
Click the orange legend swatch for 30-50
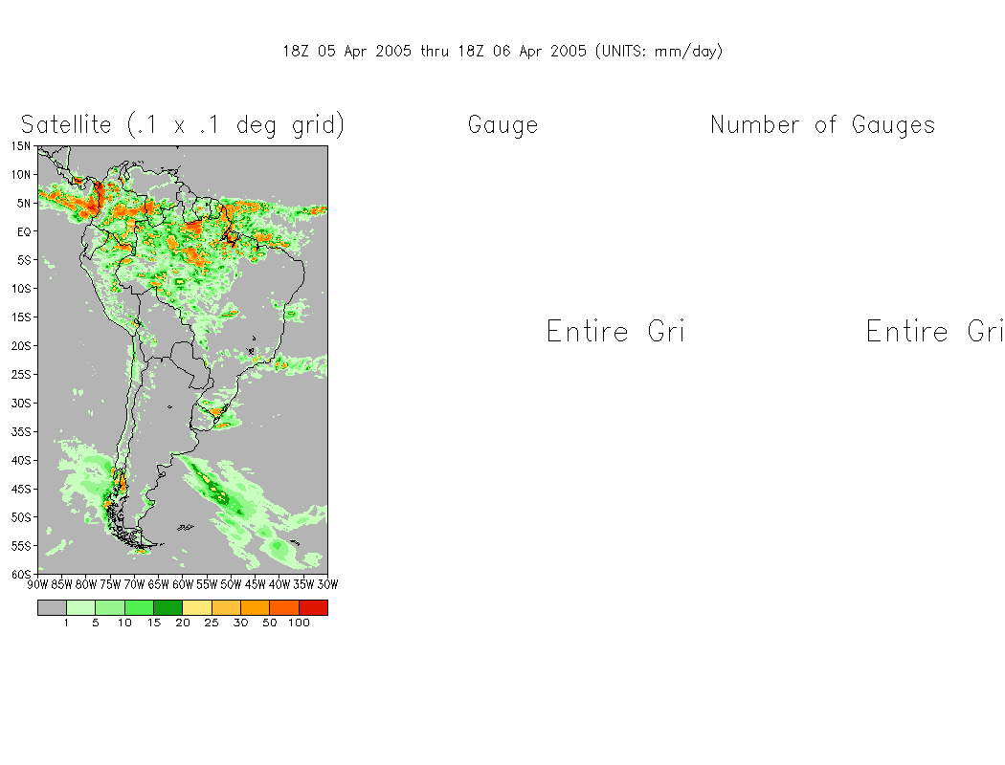click(256, 607)
